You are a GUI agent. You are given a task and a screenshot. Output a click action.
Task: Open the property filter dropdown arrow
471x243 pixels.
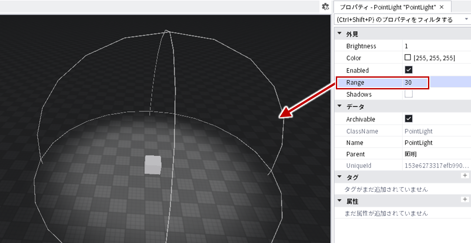pyautogui.click(x=467, y=19)
